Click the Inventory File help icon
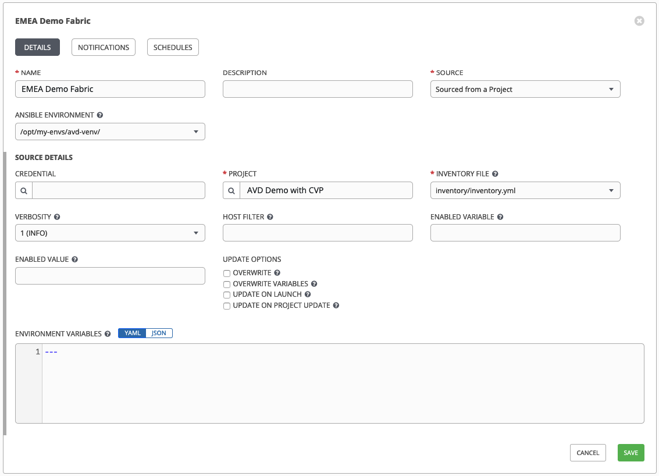The width and height of the screenshot is (659, 476). (x=494, y=173)
